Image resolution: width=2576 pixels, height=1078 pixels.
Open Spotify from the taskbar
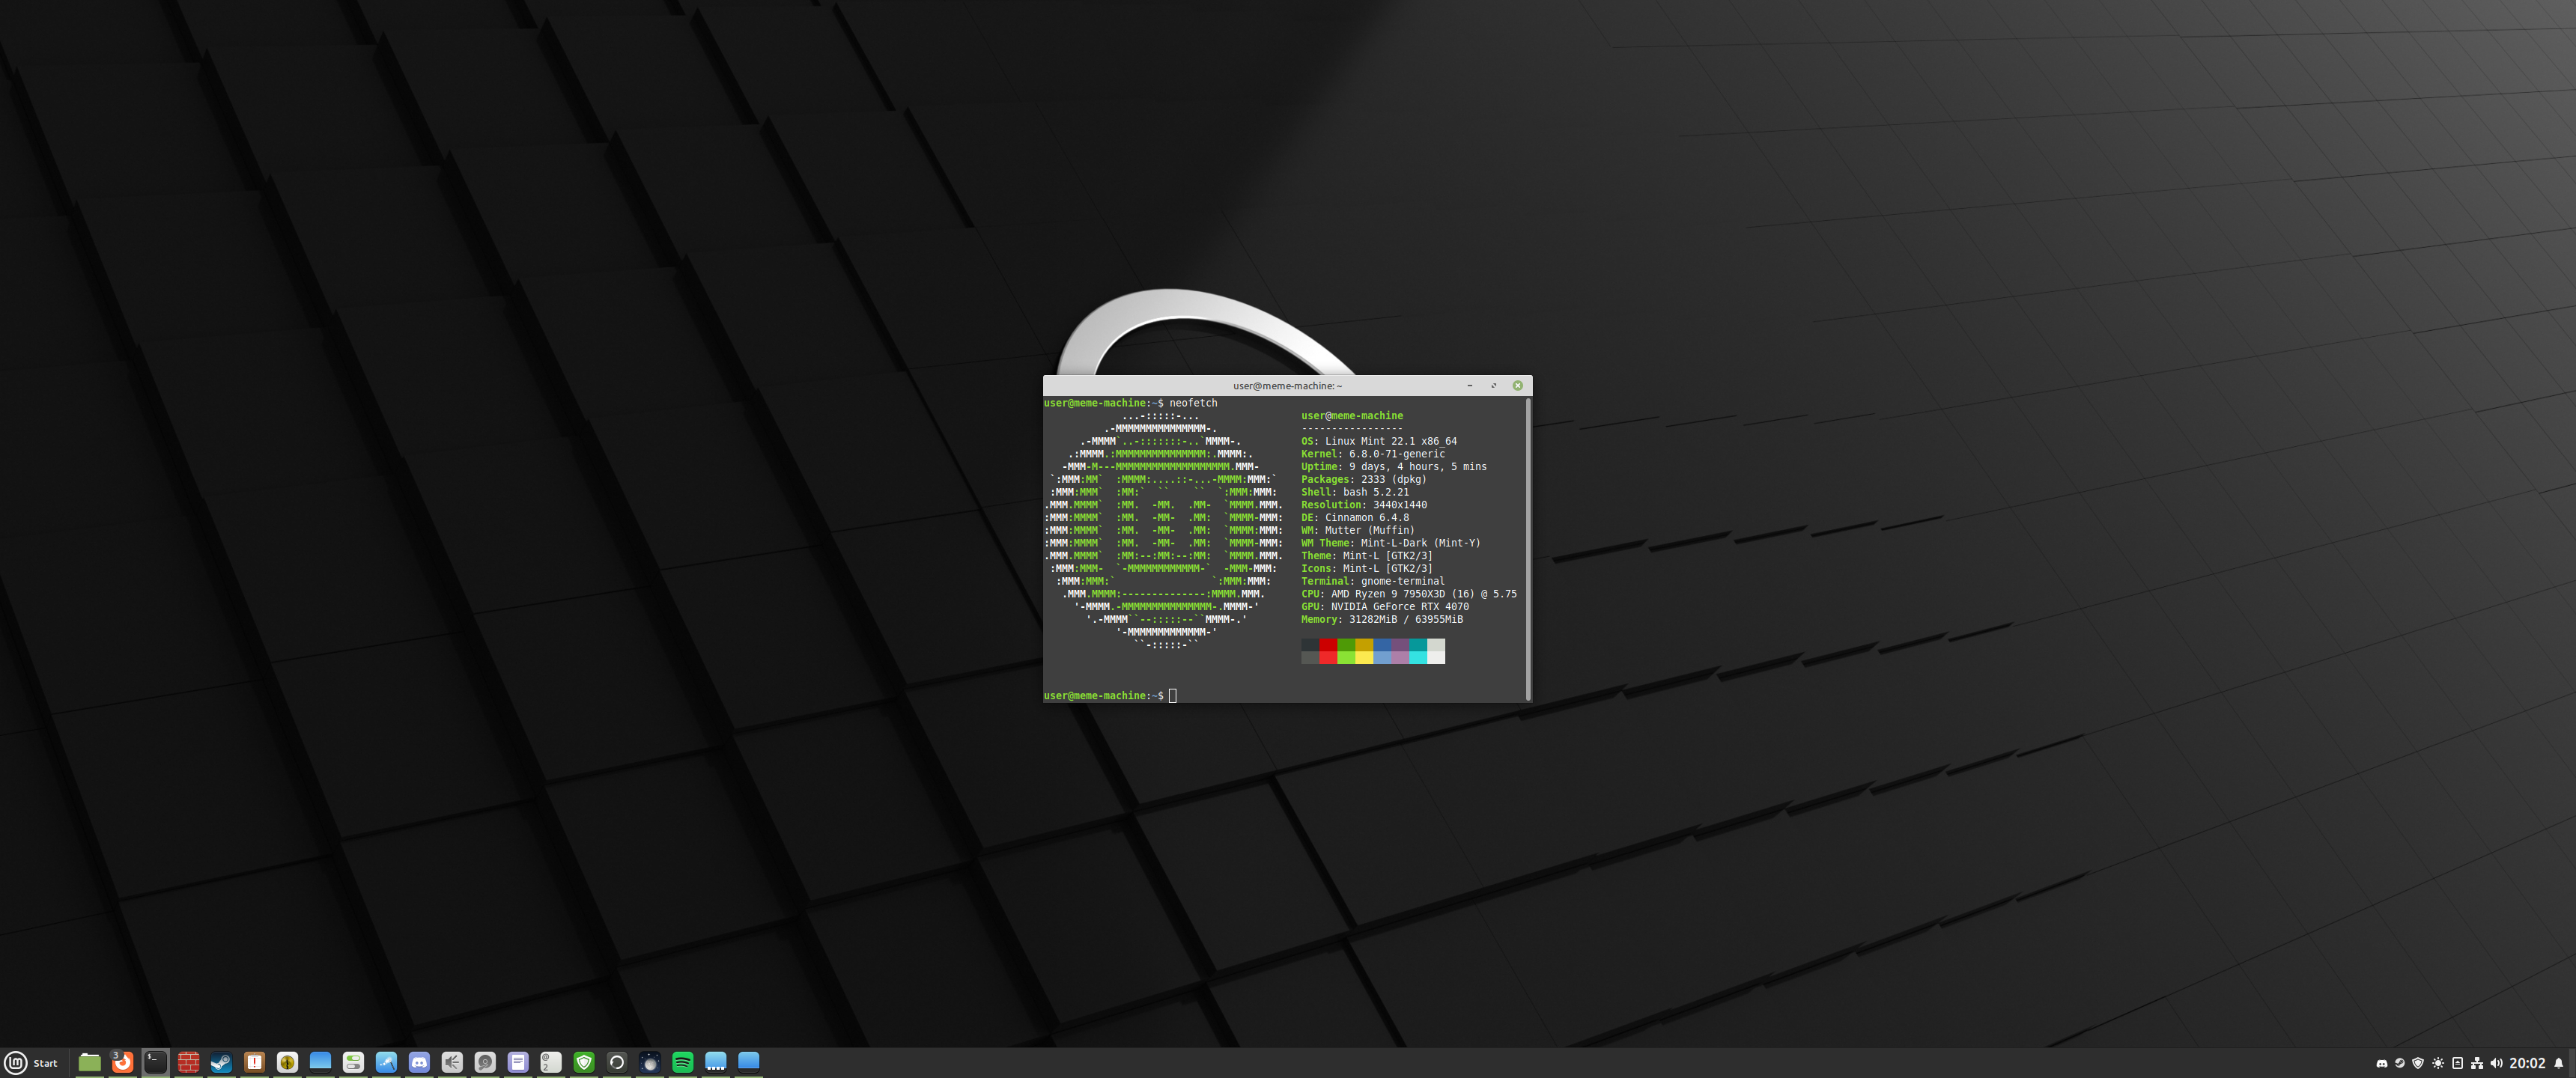[x=683, y=1062]
